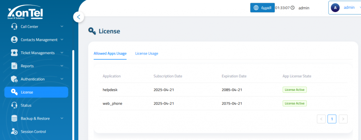The image size is (361, 140).
Task: Select the Allowed Apps Usage tab
Action: click(x=110, y=53)
